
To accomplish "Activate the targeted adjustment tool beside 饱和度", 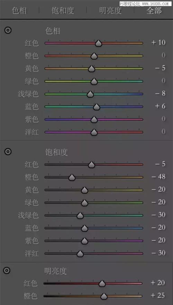I will 8,152.
